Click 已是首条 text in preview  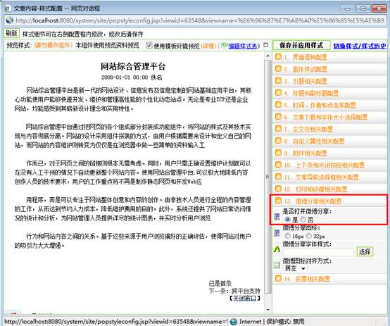pos(220,283)
